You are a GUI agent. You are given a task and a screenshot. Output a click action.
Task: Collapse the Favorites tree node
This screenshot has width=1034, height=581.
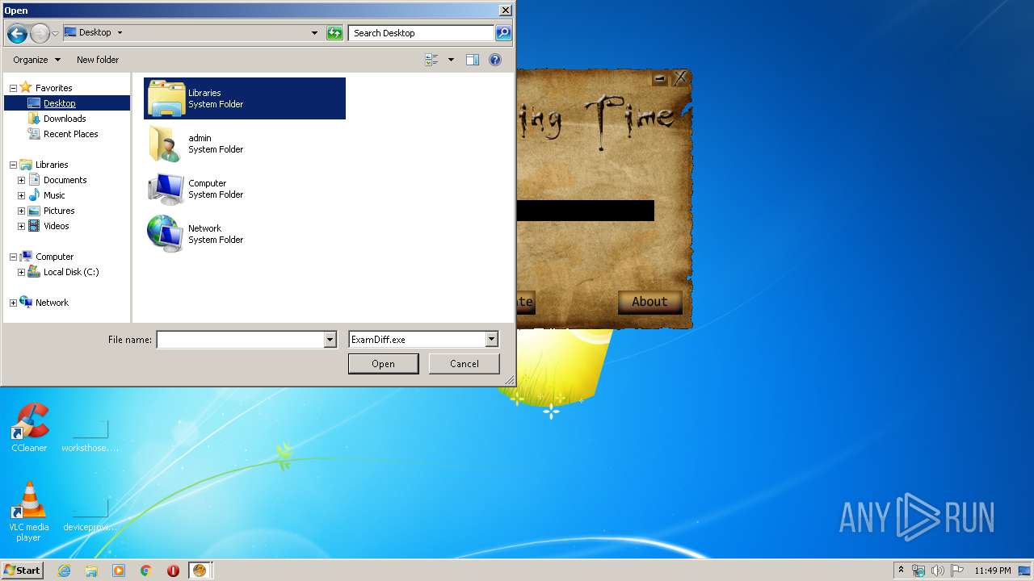[x=13, y=88]
